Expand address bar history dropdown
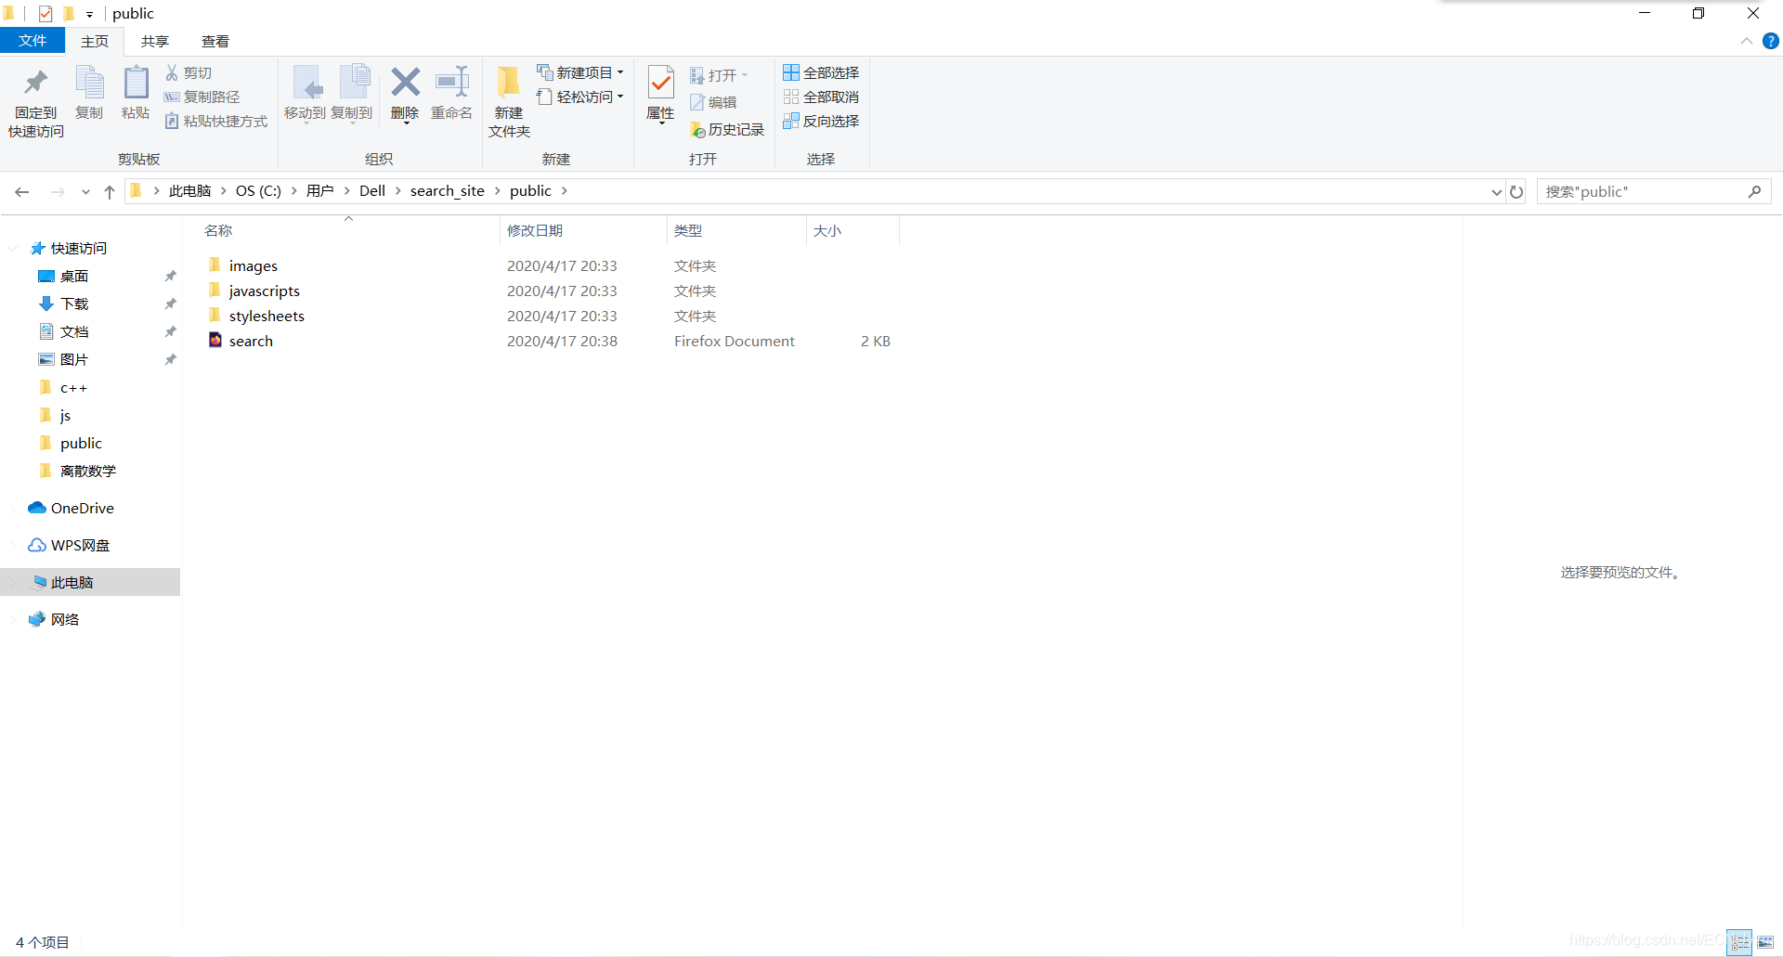Viewport: 1783px width, 957px height. [x=1496, y=191]
